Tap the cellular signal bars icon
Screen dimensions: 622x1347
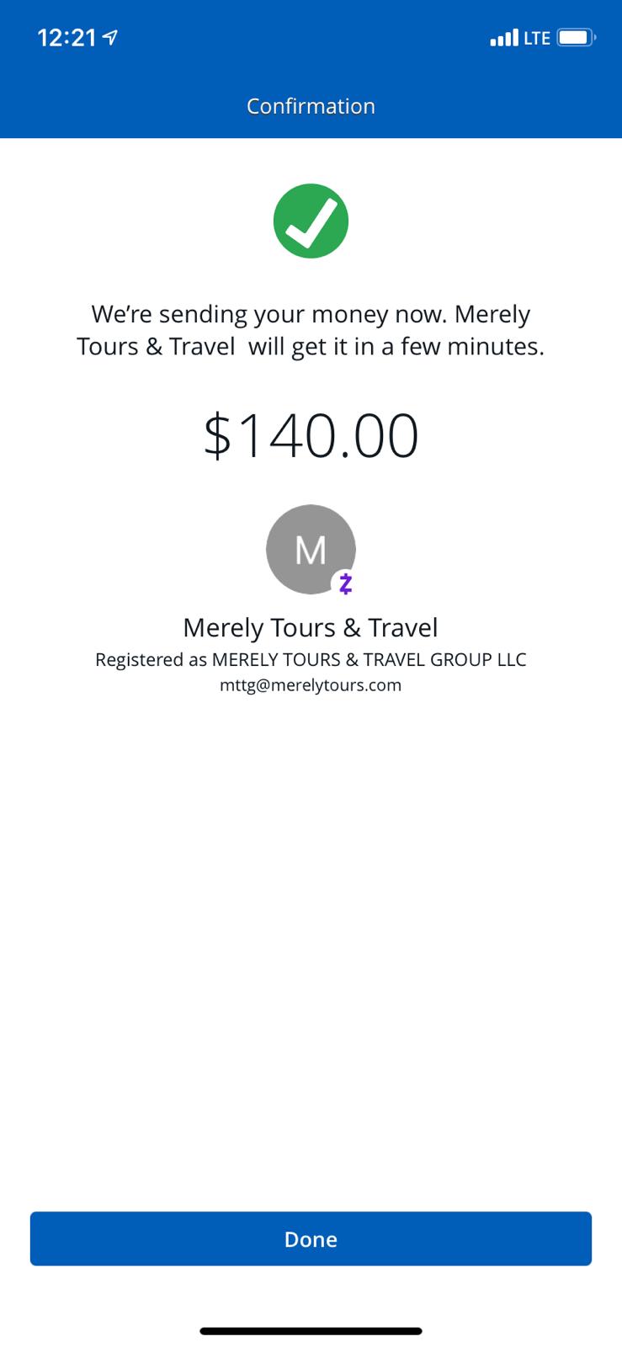[504, 38]
